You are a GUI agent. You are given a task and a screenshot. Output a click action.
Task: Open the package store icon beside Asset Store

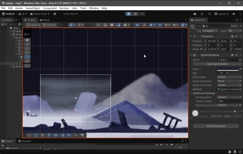click(x=55, y=14)
